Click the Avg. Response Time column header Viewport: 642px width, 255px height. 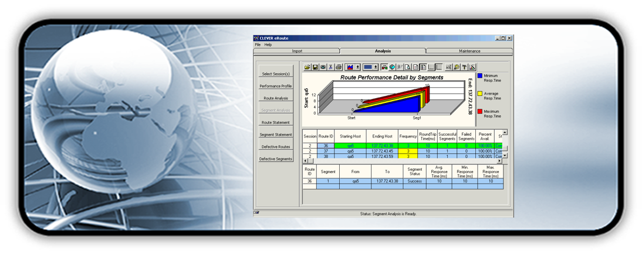click(x=439, y=171)
